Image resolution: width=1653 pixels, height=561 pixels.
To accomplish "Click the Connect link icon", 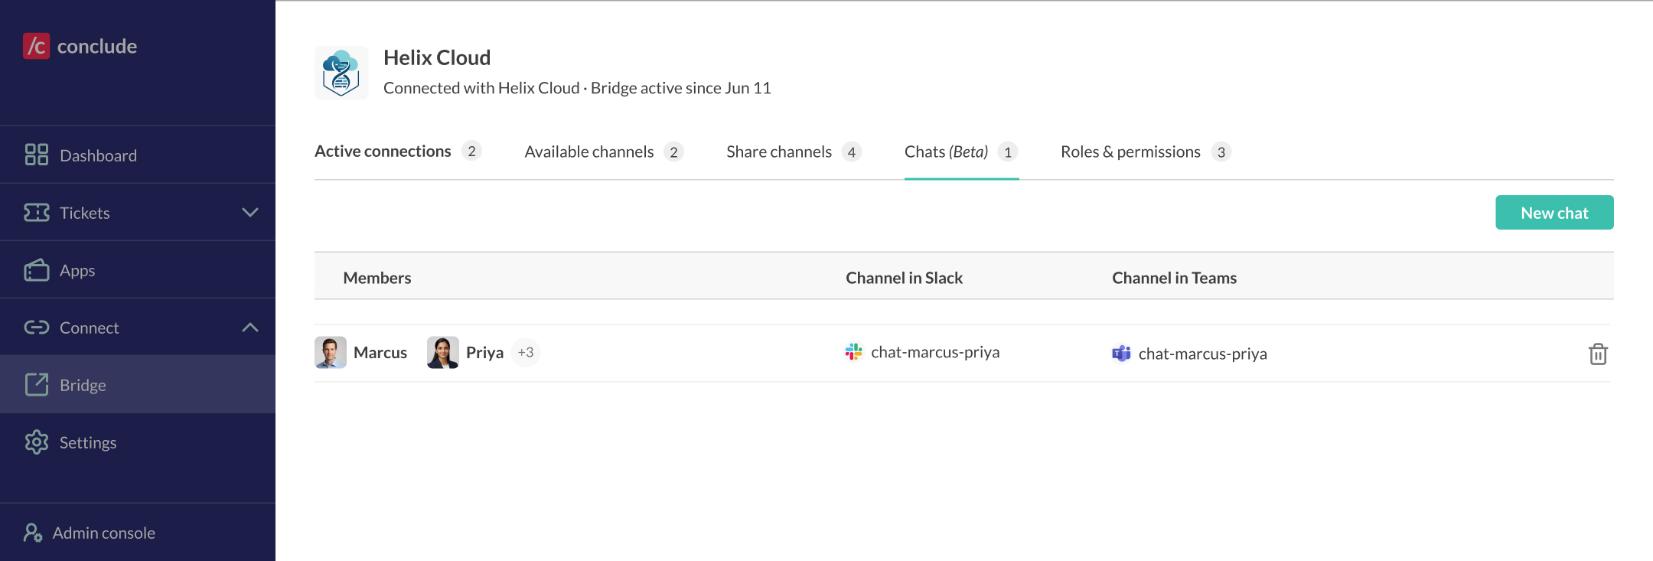I will pyautogui.click(x=37, y=327).
